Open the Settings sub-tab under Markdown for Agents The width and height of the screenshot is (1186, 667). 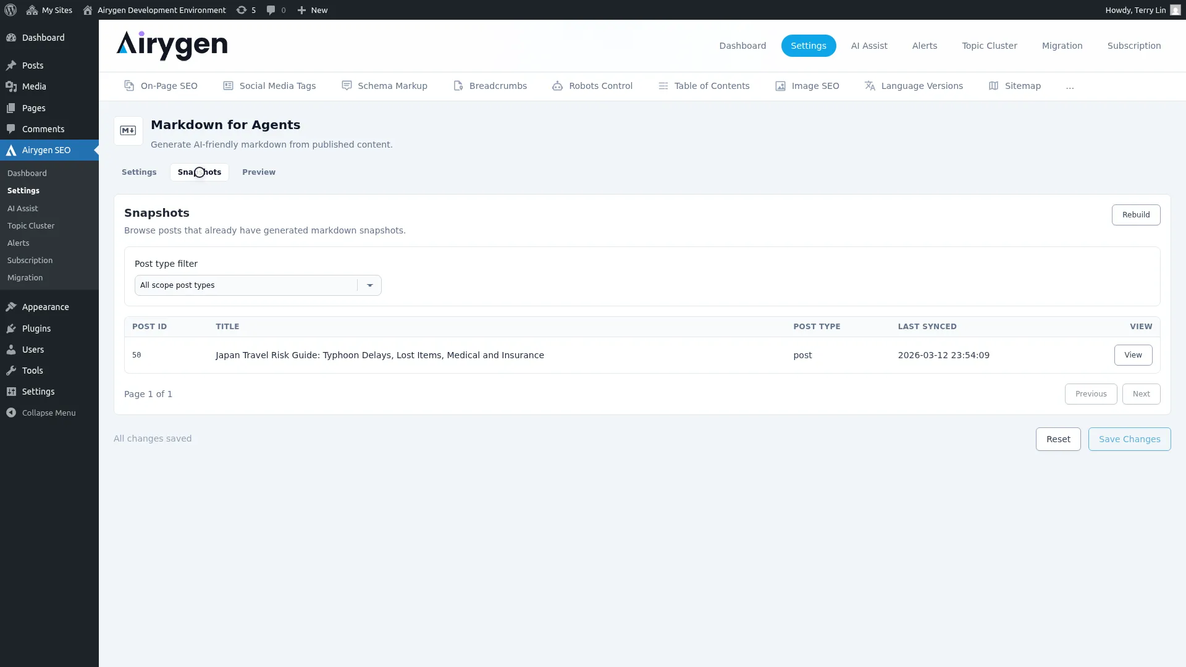point(139,172)
